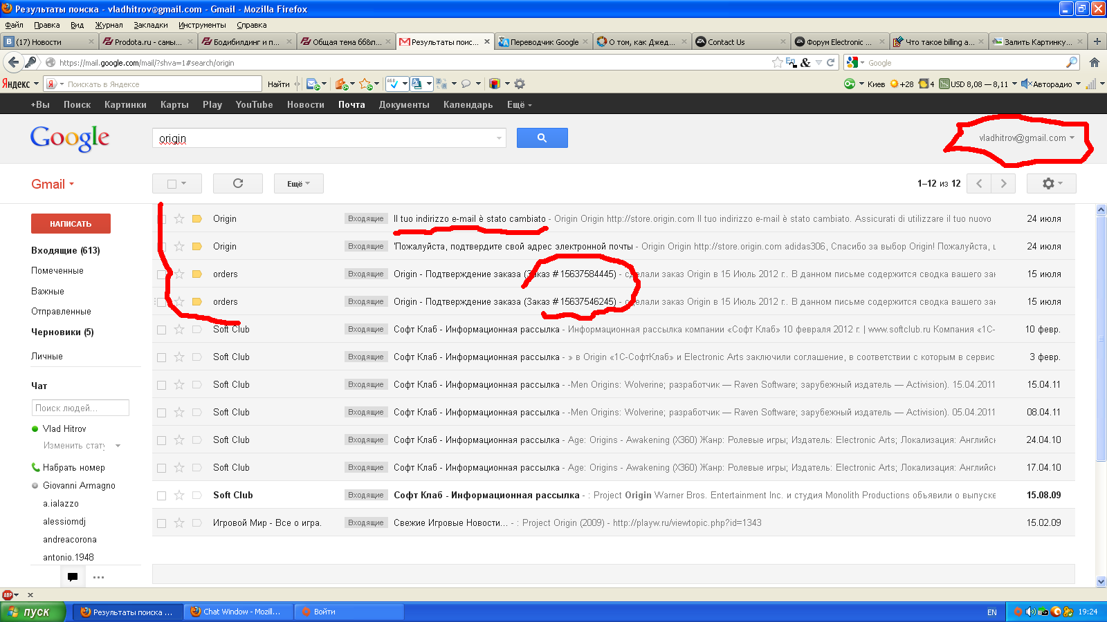Bookmark this page with the star icon
This screenshot has height=622, width=1107.
pyautogui.click(x=778, y=62)
